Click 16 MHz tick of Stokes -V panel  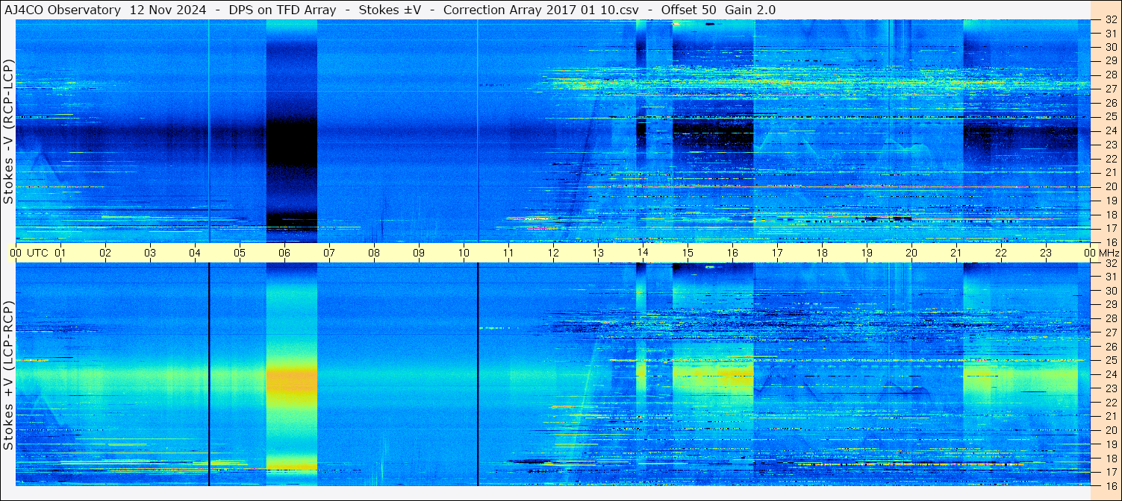[1111, 242]
